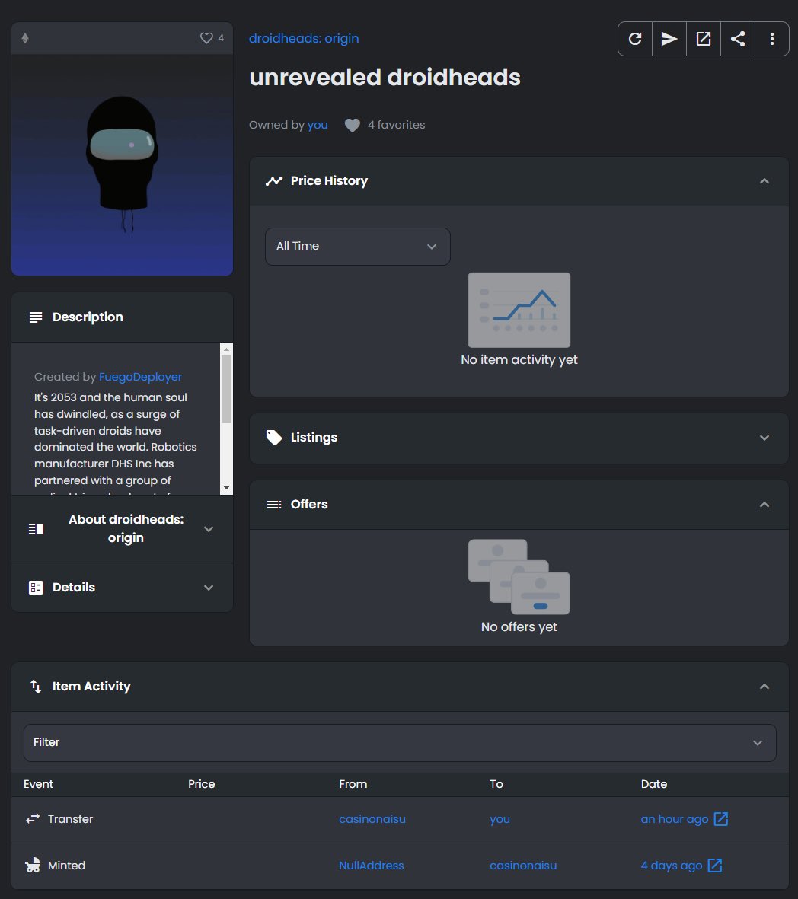Click the 'Minted' event label

coord(66,866)
